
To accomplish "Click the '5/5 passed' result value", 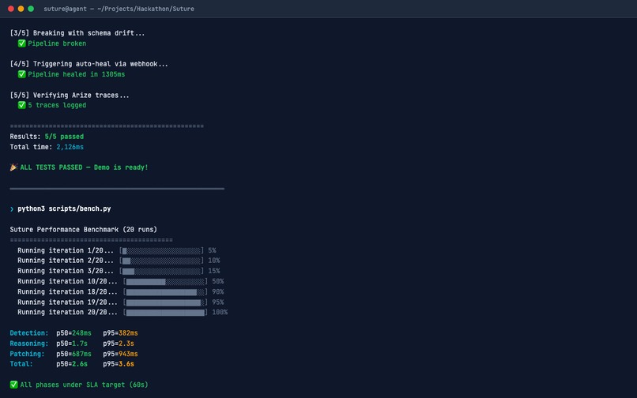I will click(x=64, y=137).
